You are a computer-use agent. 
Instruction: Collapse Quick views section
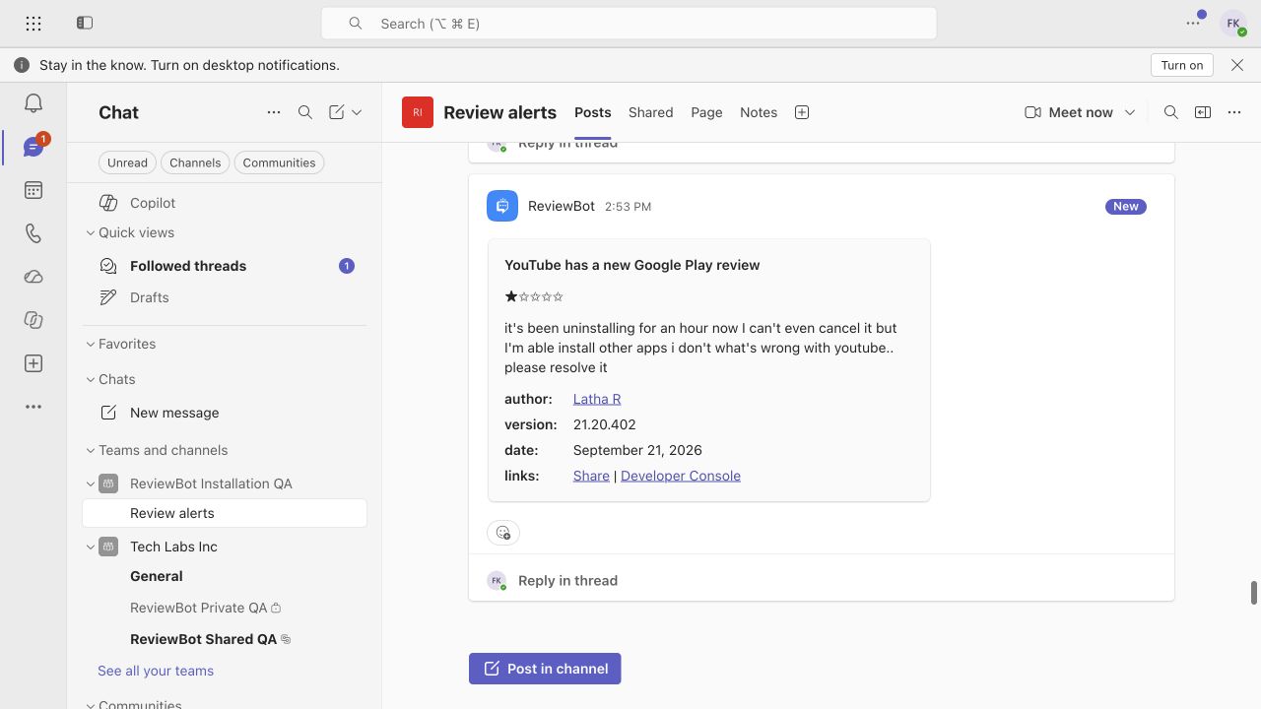click(91, 232)
